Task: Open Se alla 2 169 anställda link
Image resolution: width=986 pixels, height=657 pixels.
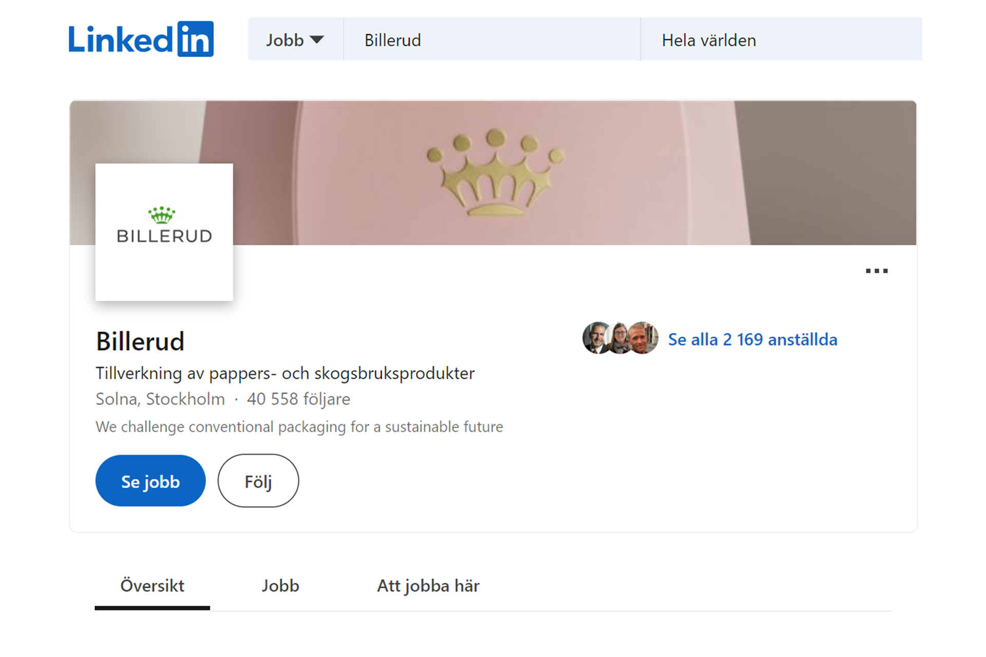Action: click(x=752, y=340)
